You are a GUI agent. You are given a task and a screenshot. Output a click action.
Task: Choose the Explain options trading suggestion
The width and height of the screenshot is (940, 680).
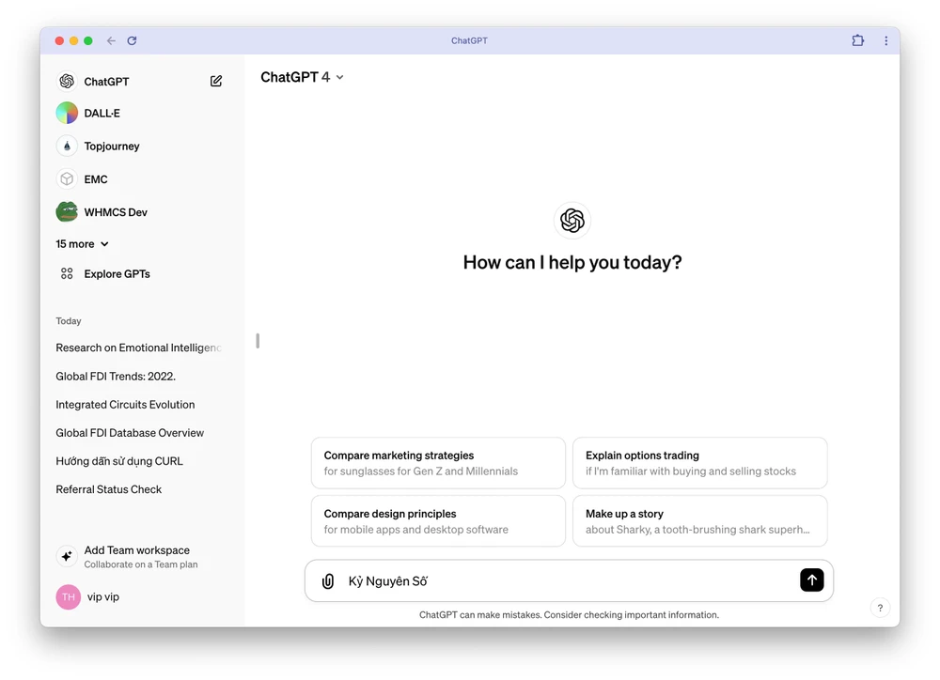point(699,463)
